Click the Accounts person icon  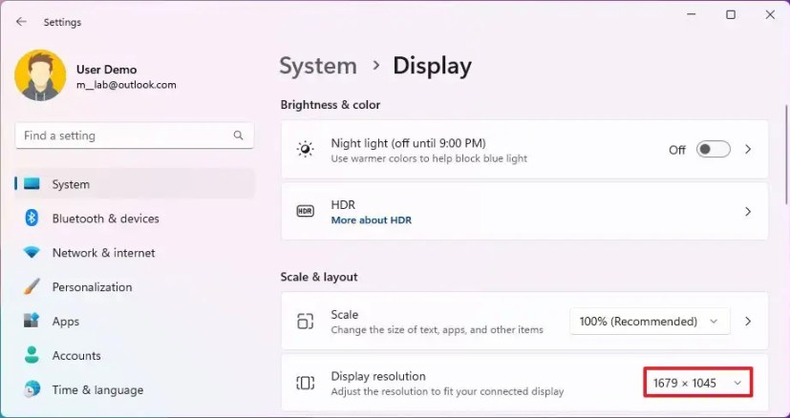(32, 356)
